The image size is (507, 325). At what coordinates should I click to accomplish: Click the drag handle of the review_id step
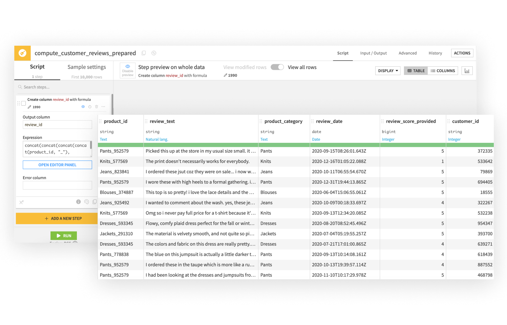tap(19, 103)
